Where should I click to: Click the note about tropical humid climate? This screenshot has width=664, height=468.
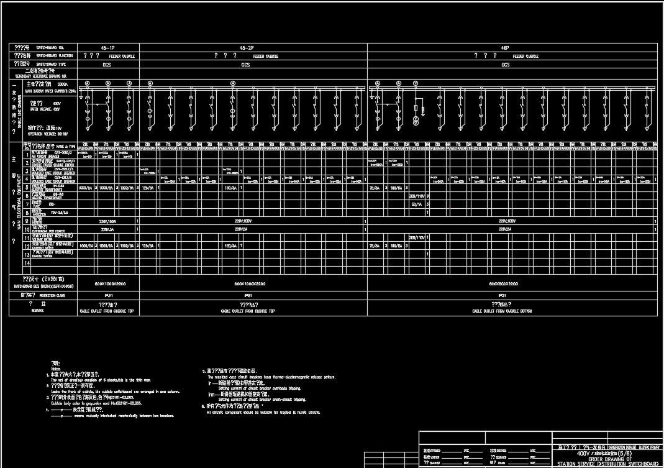click(263, 413)
